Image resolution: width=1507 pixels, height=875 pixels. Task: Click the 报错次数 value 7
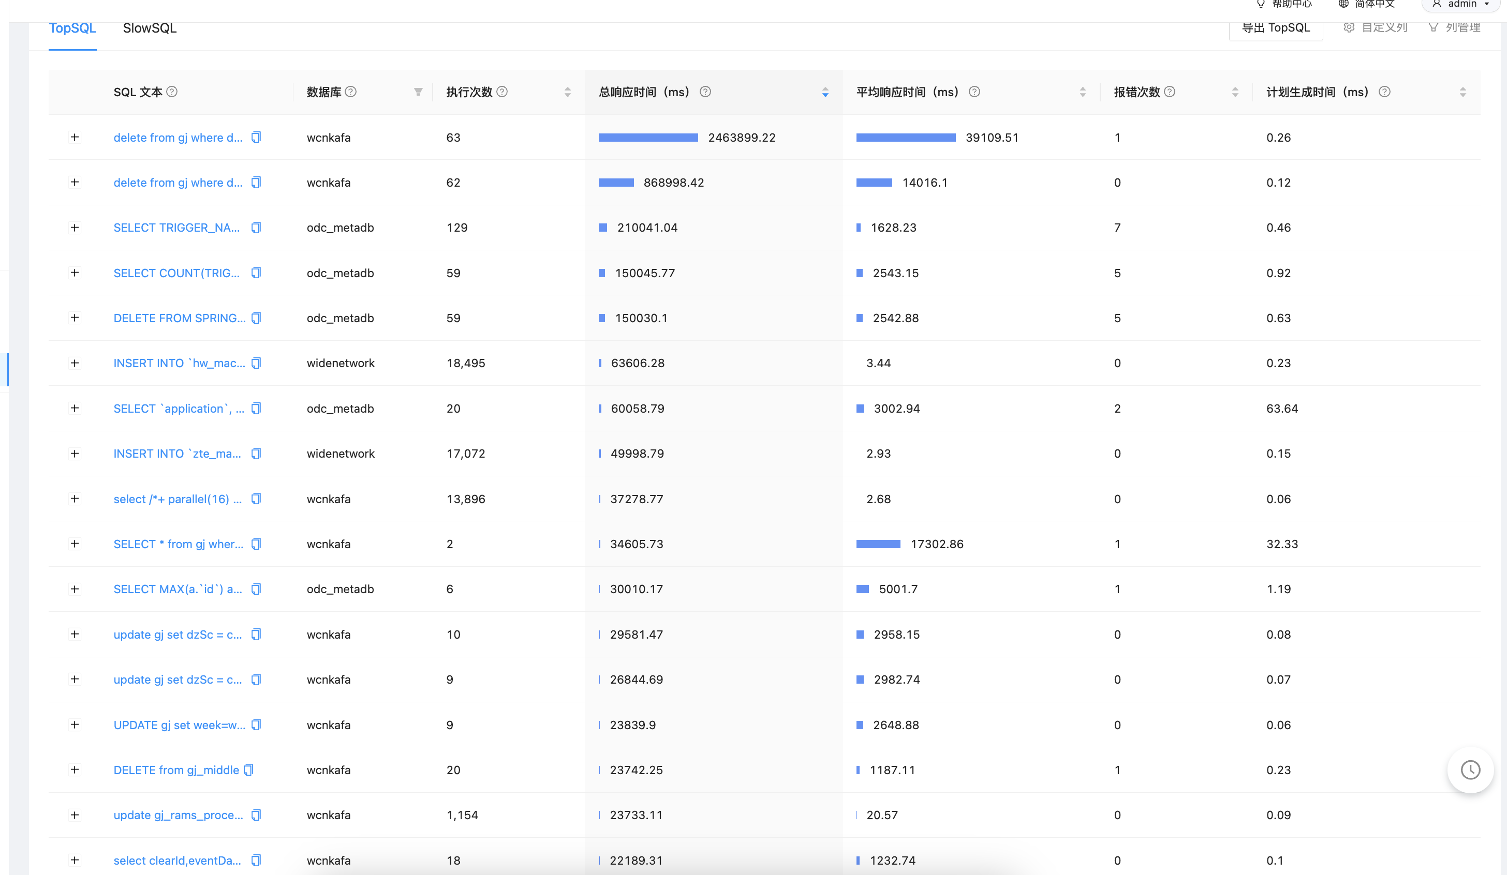(1117, 228)
